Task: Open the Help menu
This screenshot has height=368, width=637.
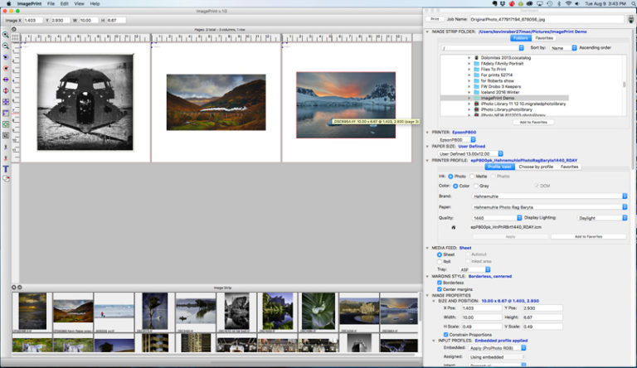Action: [95, 3]
